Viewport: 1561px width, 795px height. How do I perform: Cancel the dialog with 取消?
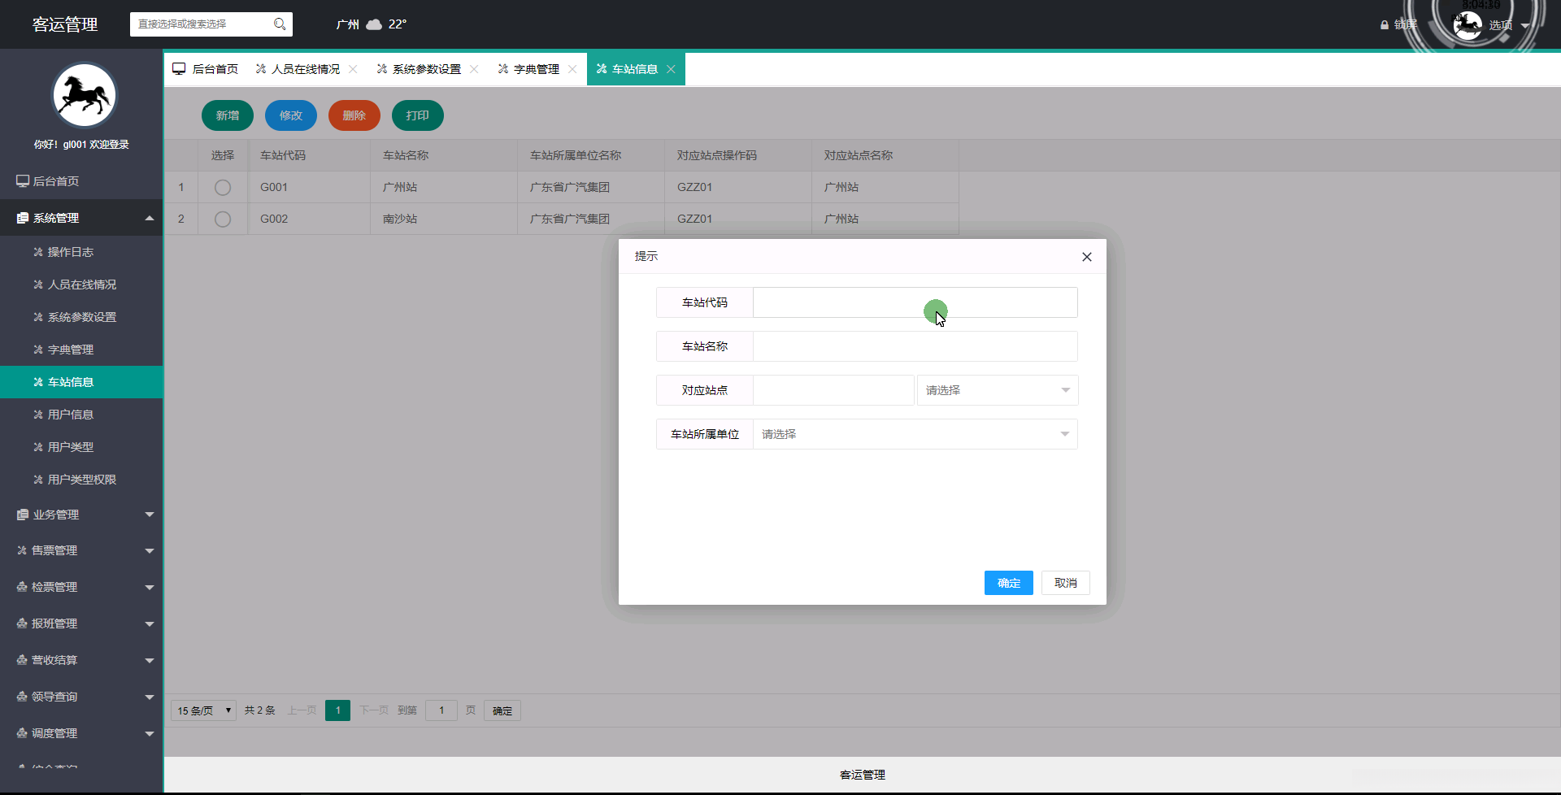1066,583
